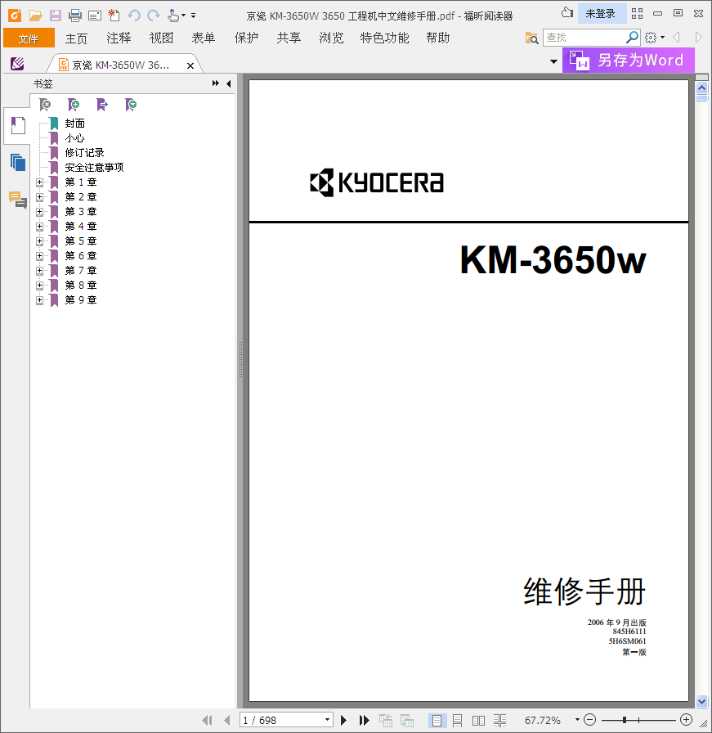
Task: Select the hand tool icon
Action: 173,16
